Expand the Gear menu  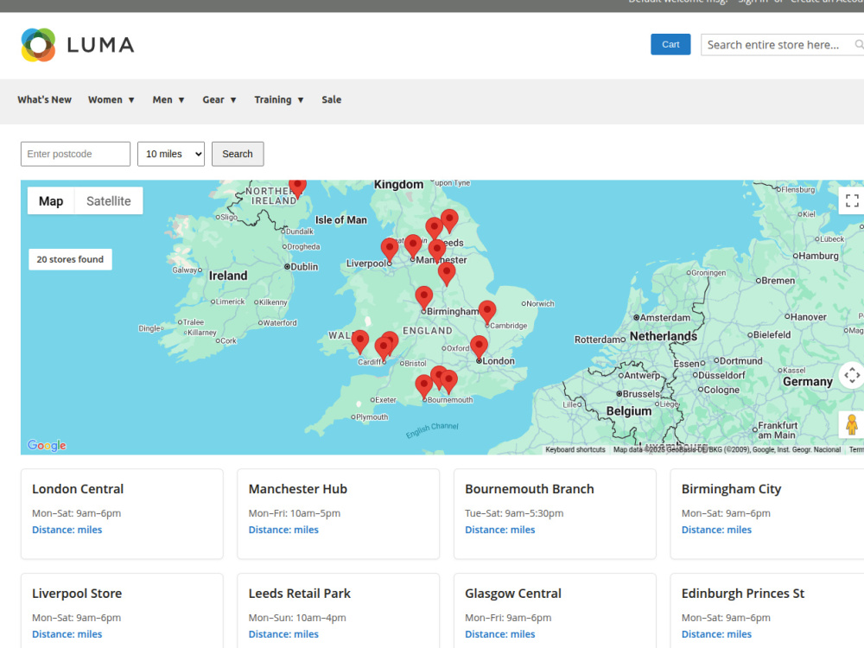219,99
